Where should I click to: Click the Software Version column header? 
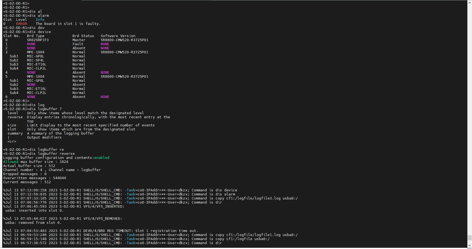pyautogui.click(x=118, y=36)
